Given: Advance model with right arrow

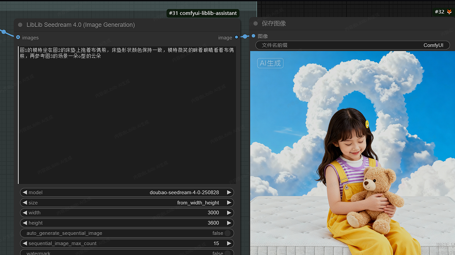Looking at the screenshot, I should (x=229, y=192).
